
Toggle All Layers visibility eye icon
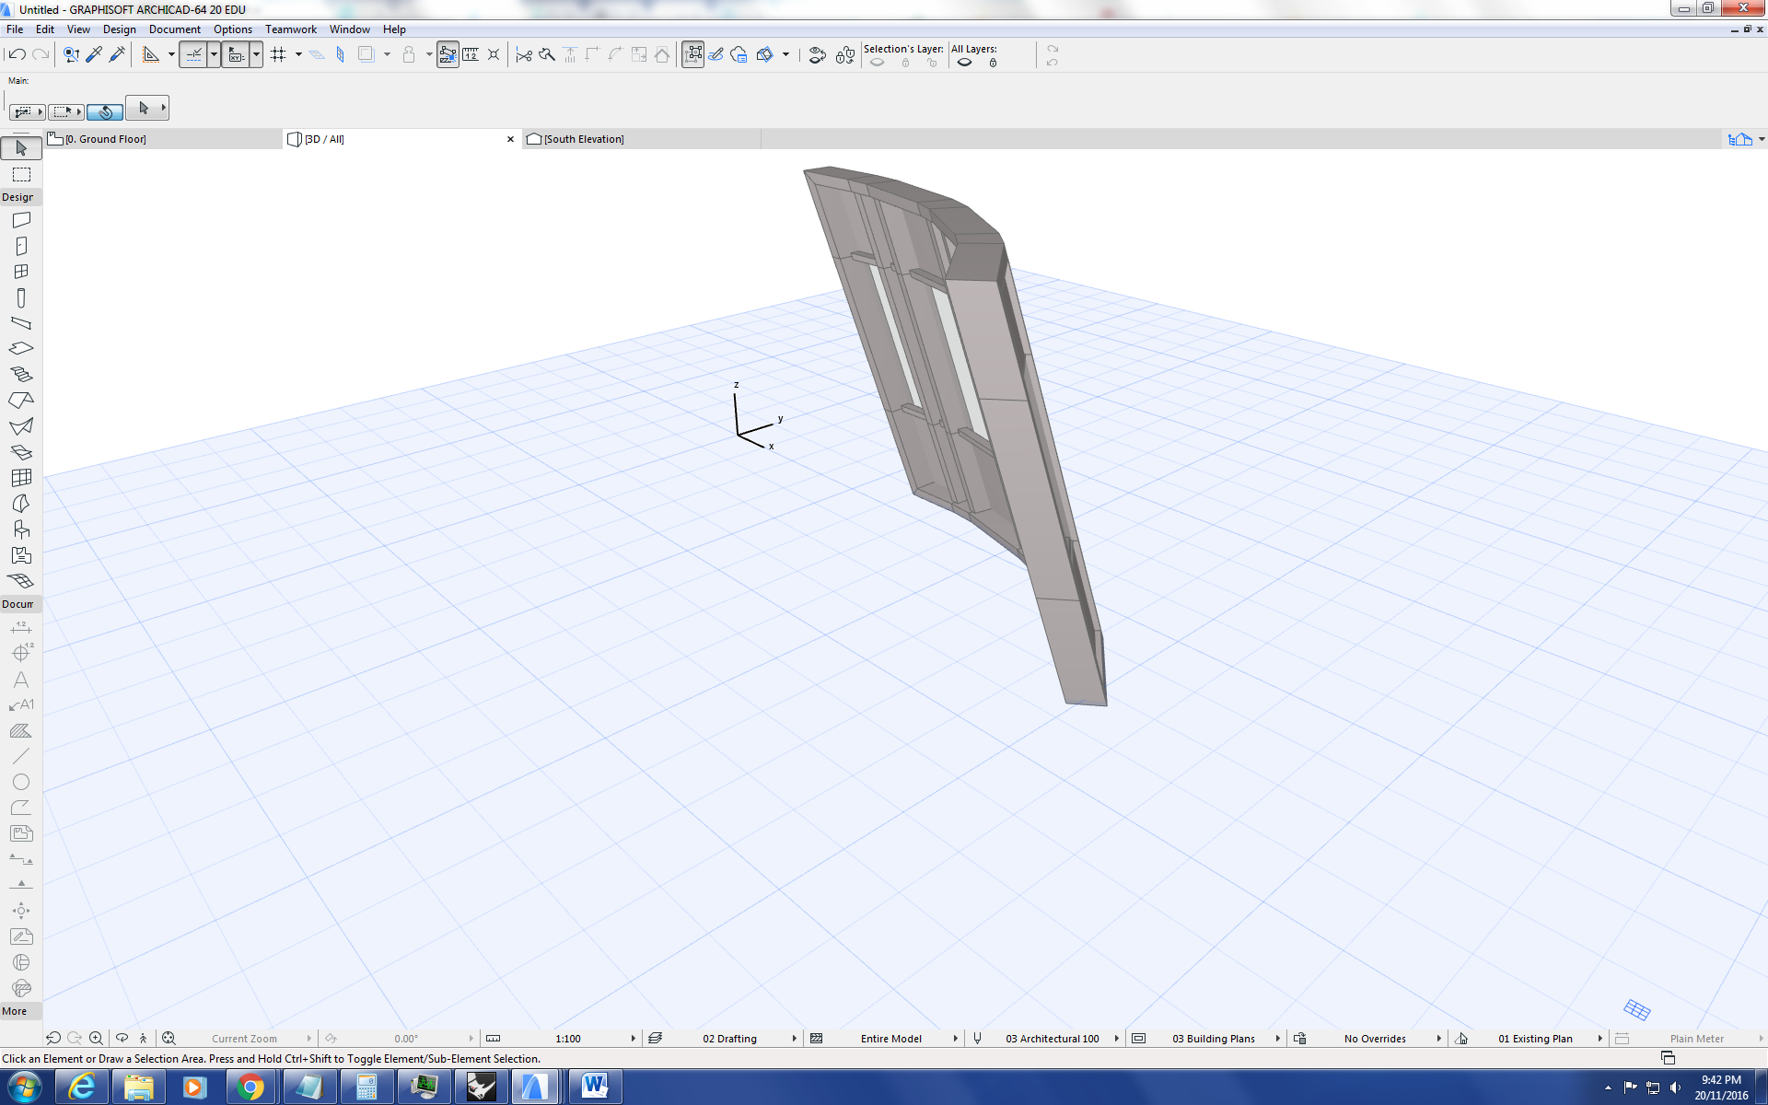coord(965,63)
